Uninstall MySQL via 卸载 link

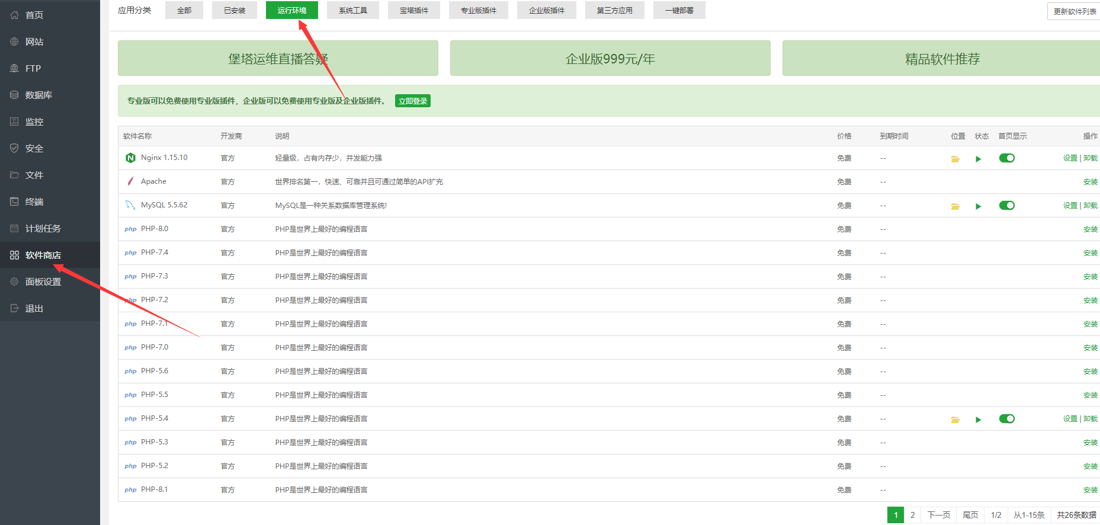pyautogui.click(x=1091, y=206)
